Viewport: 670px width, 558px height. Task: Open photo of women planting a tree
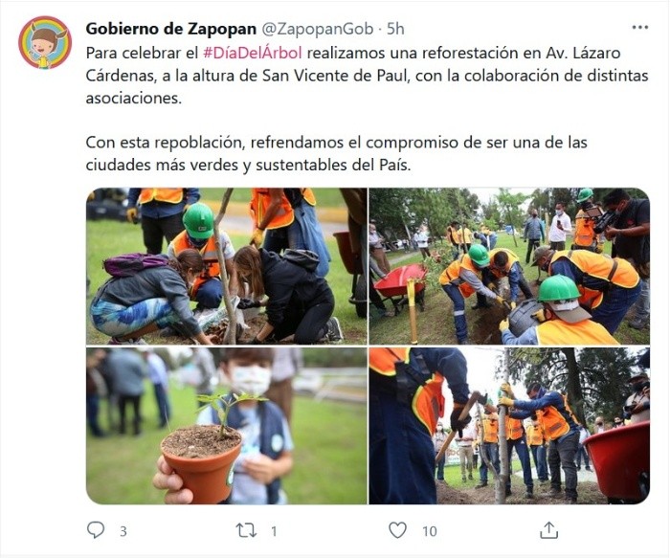(x=227, y=266)
